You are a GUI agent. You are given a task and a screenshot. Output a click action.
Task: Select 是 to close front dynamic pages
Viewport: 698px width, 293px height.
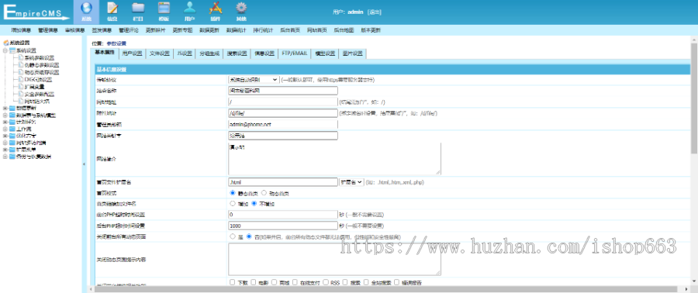click(x=233, y=236)
